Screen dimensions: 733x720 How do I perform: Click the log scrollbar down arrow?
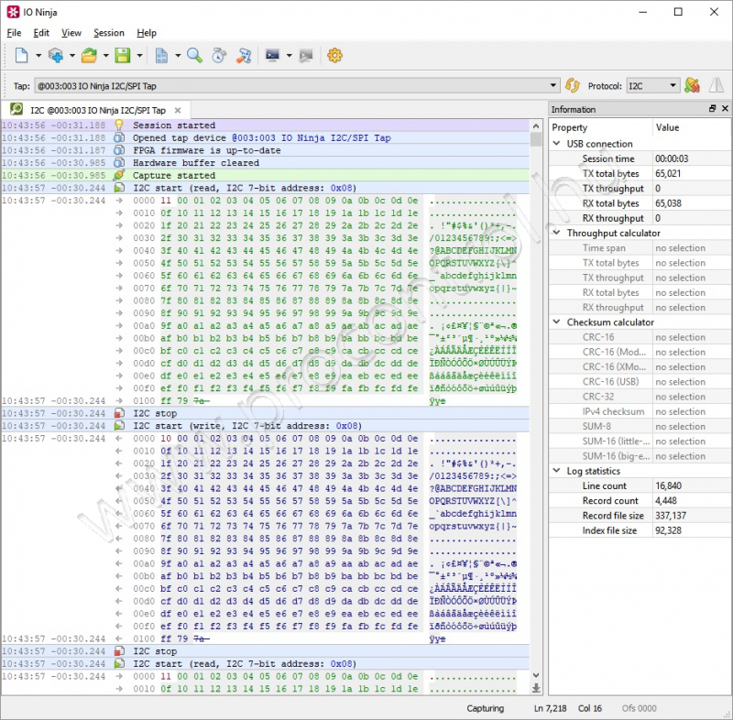pyautogui.click(x=536, y=675)
